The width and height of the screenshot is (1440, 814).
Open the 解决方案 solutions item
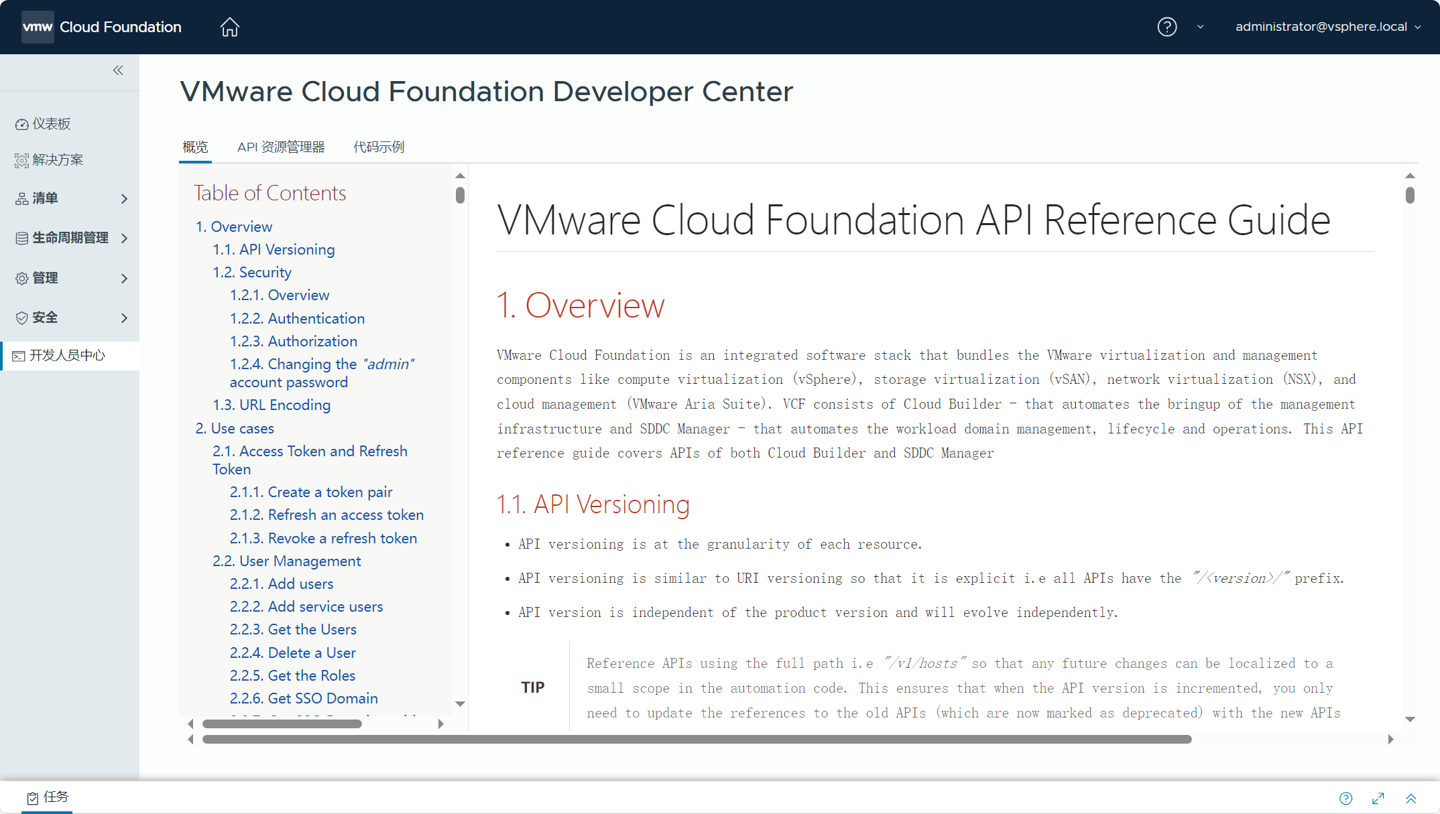(57, 160)
